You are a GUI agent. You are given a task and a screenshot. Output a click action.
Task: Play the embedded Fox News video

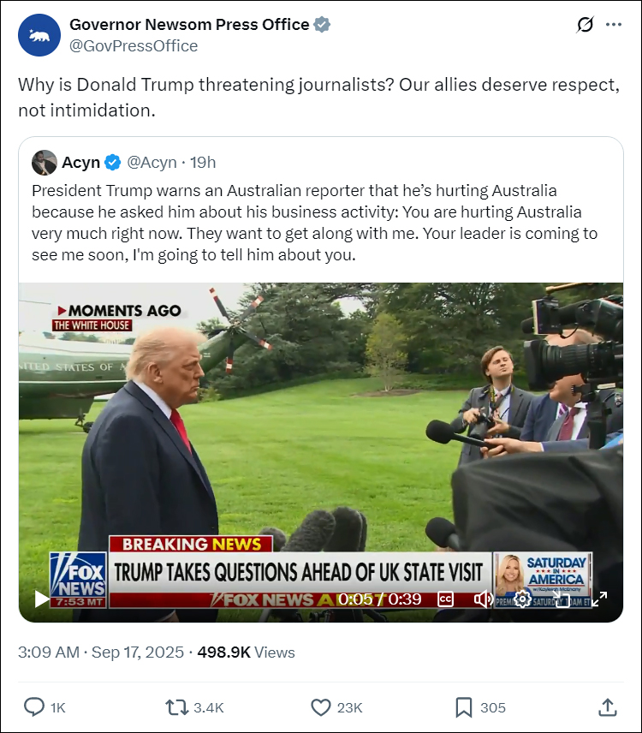42,599
